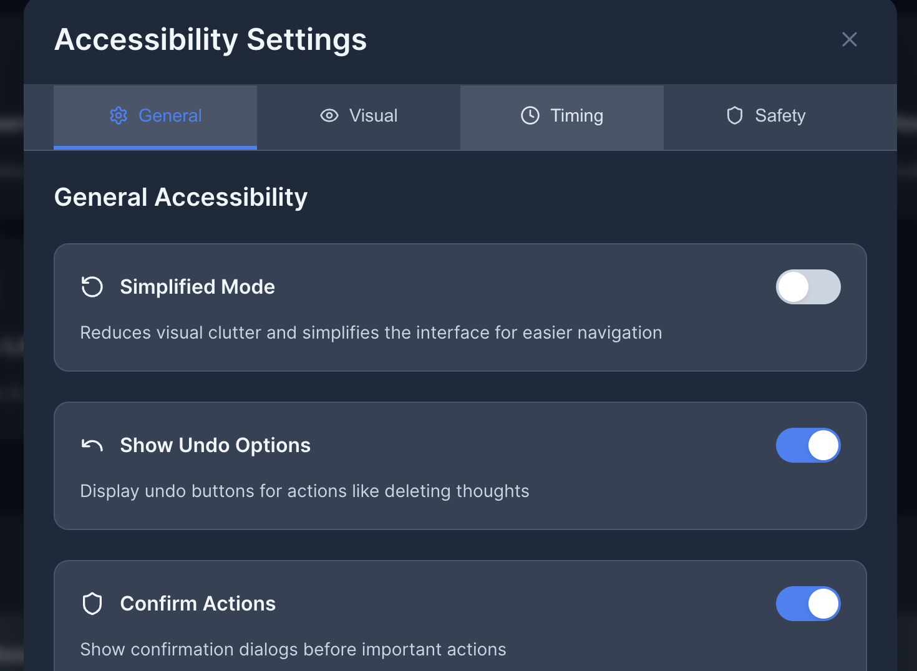Click the Accessibility Settings dialog title
Viewport: 917px width, 671px height.
tap(211, 40)
